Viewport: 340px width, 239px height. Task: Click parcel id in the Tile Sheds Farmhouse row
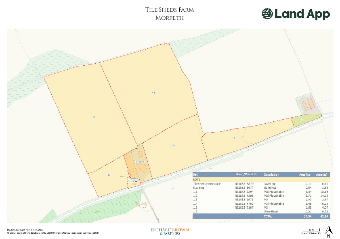[244, 184]
